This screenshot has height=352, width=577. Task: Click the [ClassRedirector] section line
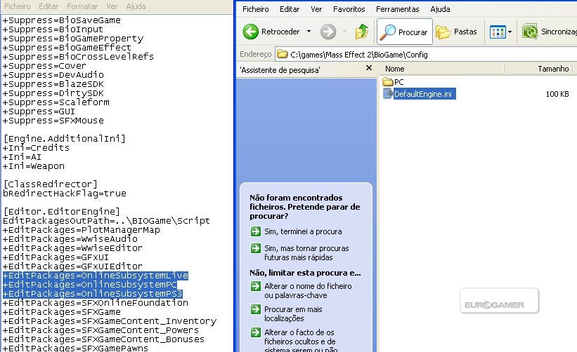coord(51,184)
